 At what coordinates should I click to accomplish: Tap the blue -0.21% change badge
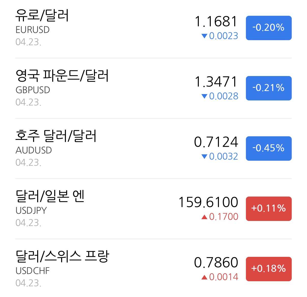[269, 88]
